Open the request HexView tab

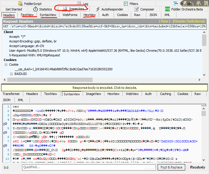90,15
